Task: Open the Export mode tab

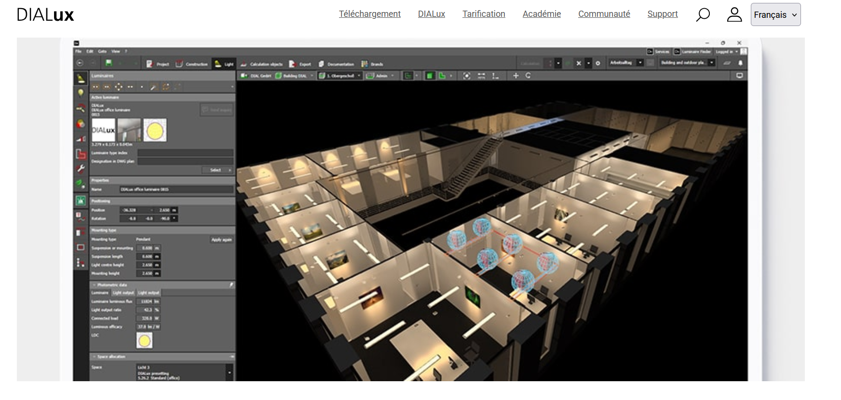Action: pos(300,64)
